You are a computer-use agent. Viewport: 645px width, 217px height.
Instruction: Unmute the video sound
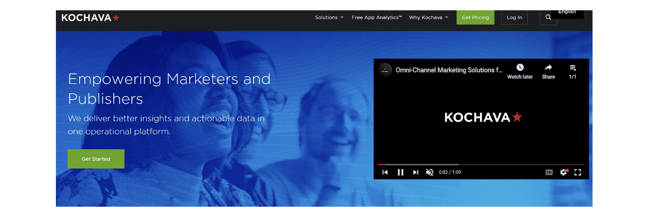click(430, 172)
